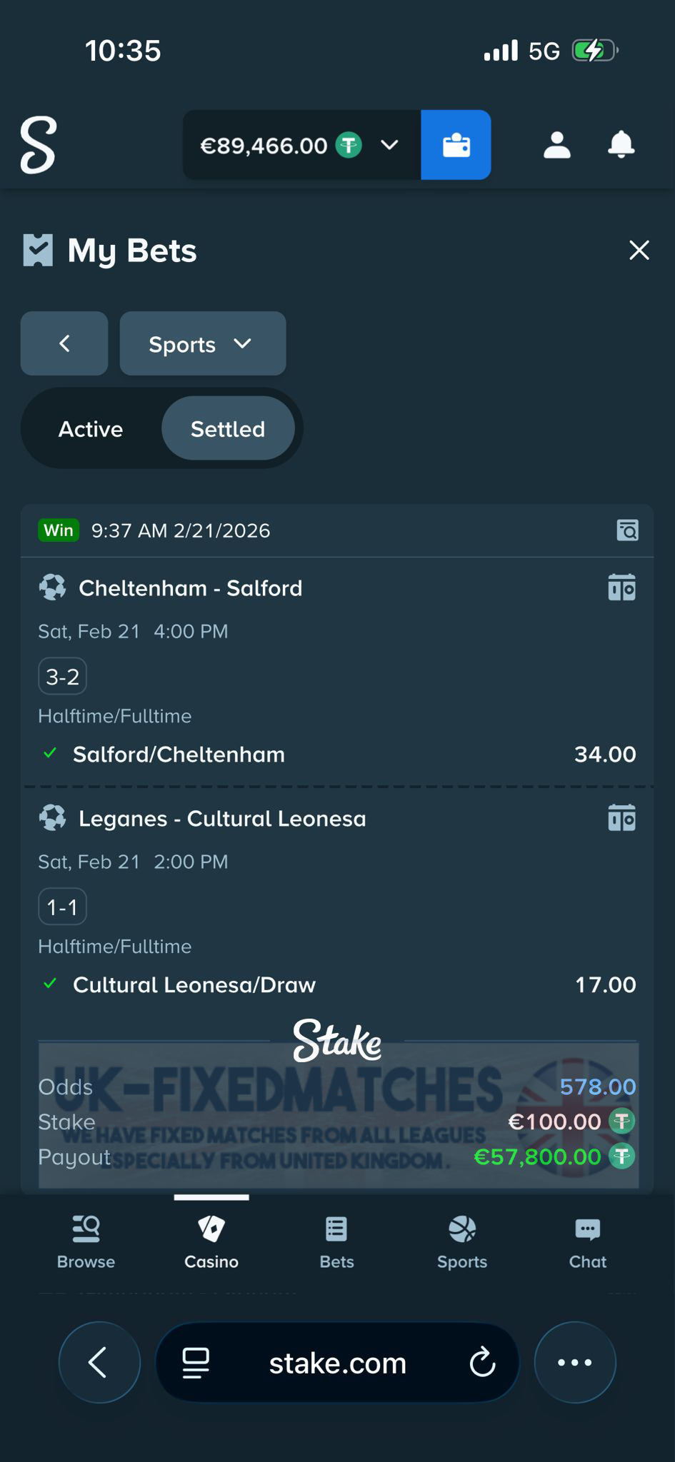Open the profile account icon
Screen dimensions: 675x1462
[556, 145]
